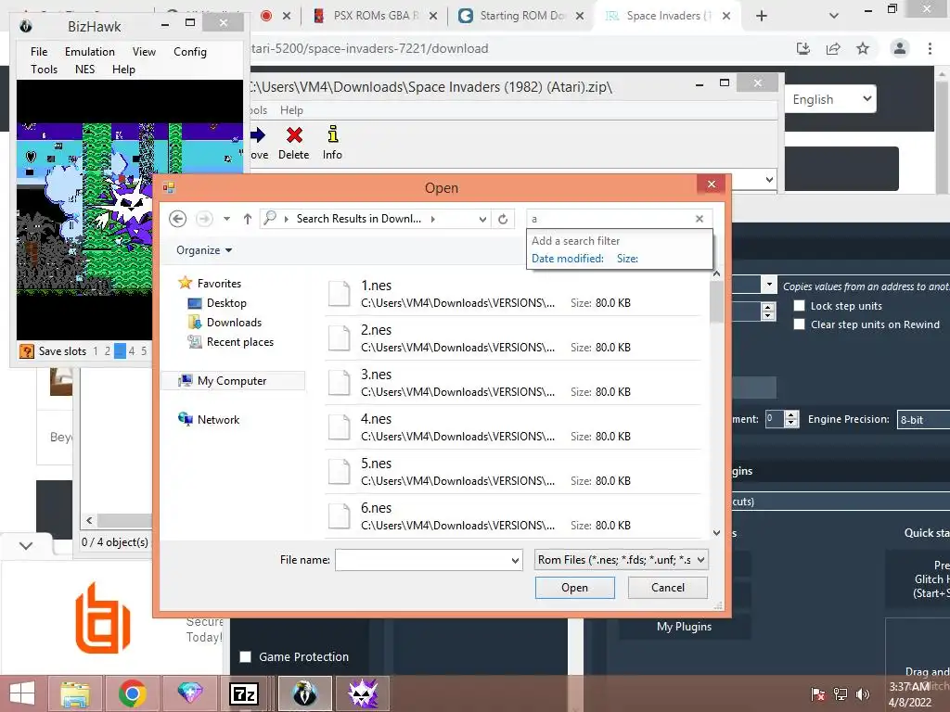
Task: Bookmark this page with the star icon
Action: click(x=863, y=48)
